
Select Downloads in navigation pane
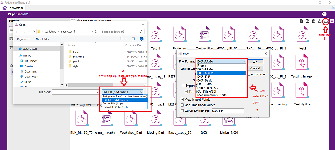pyautogui.click(x=31, y=77)
